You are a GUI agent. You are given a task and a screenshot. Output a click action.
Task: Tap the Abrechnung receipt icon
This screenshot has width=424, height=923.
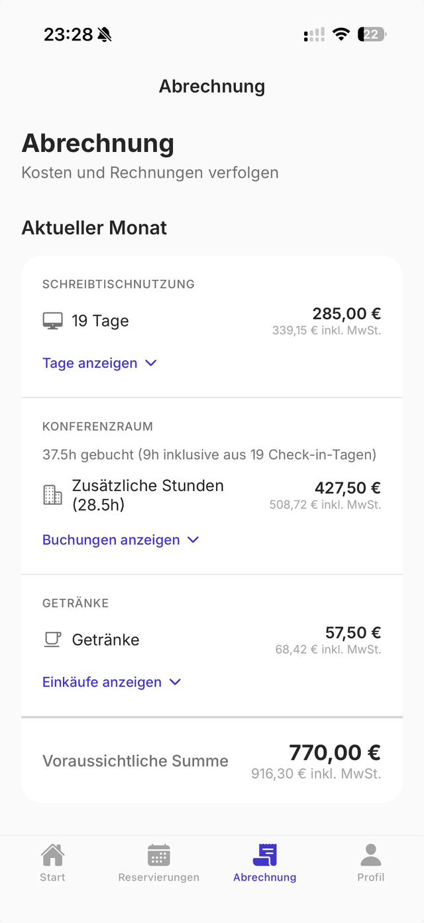pyautogui.click(x=264, y=856)
